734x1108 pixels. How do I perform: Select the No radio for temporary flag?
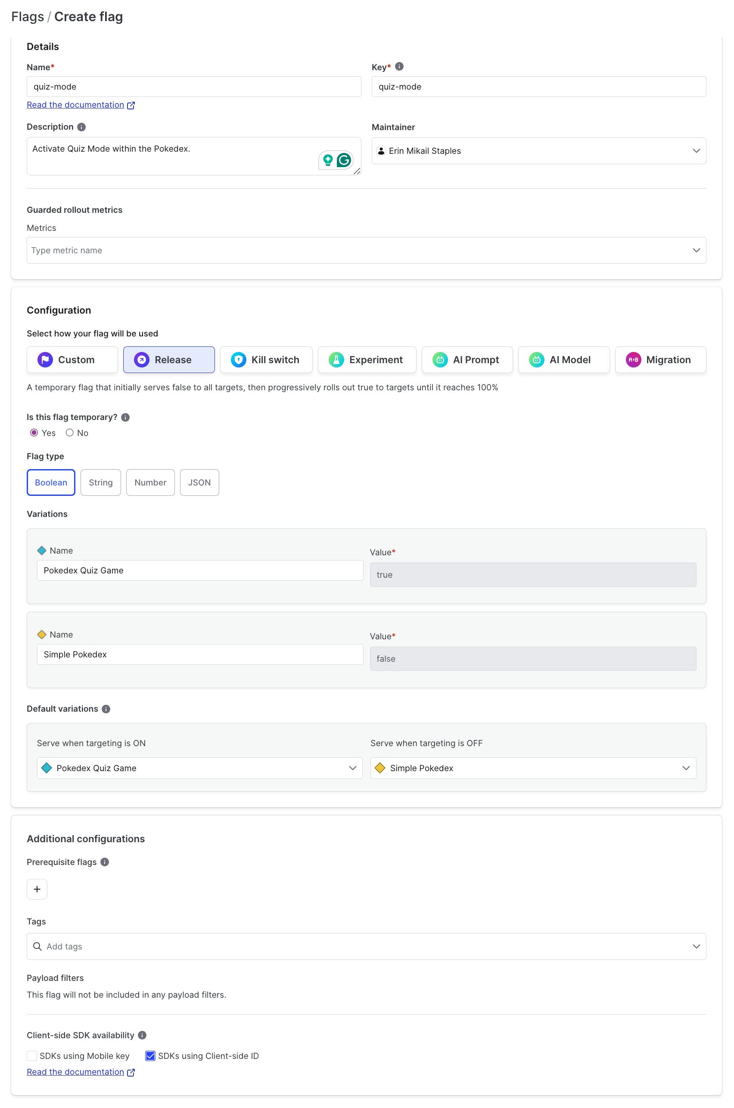click(x=70, y=433)
